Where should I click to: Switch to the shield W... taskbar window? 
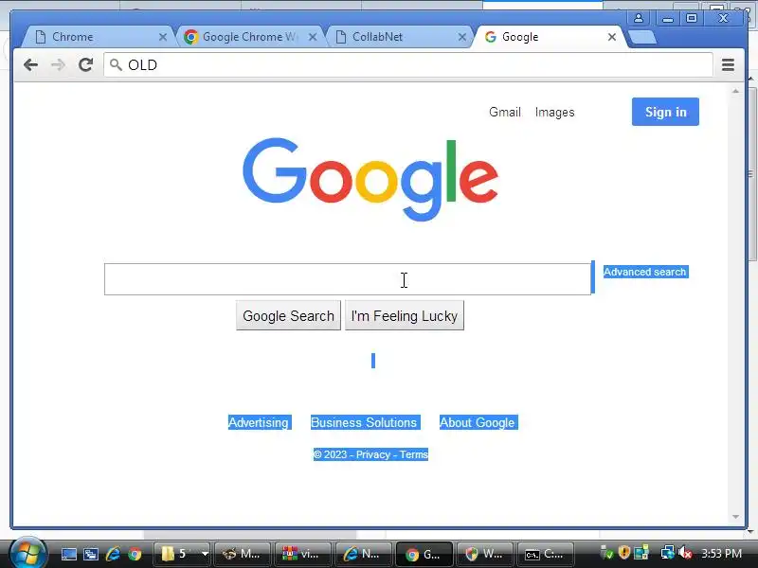pos(484,554)
